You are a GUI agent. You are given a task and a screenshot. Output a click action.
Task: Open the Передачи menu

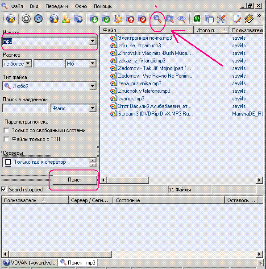pos(57,6)
